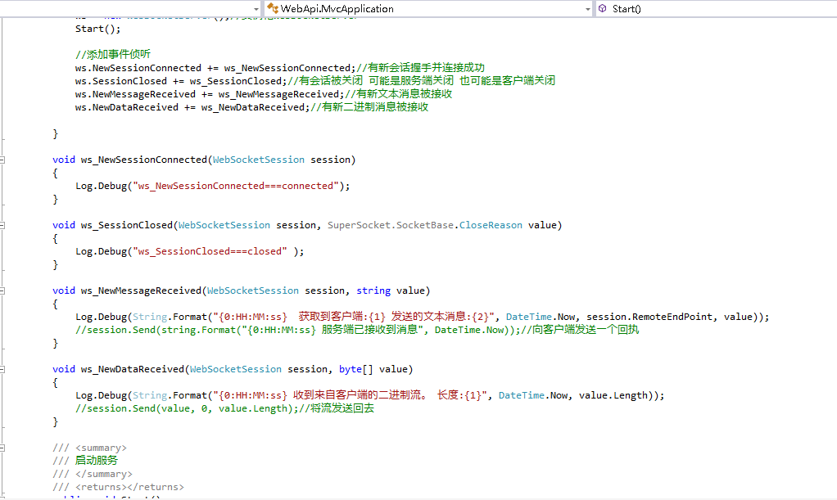Click ws_NewDataReceived in its void declaration

click(x=133, y=369)
